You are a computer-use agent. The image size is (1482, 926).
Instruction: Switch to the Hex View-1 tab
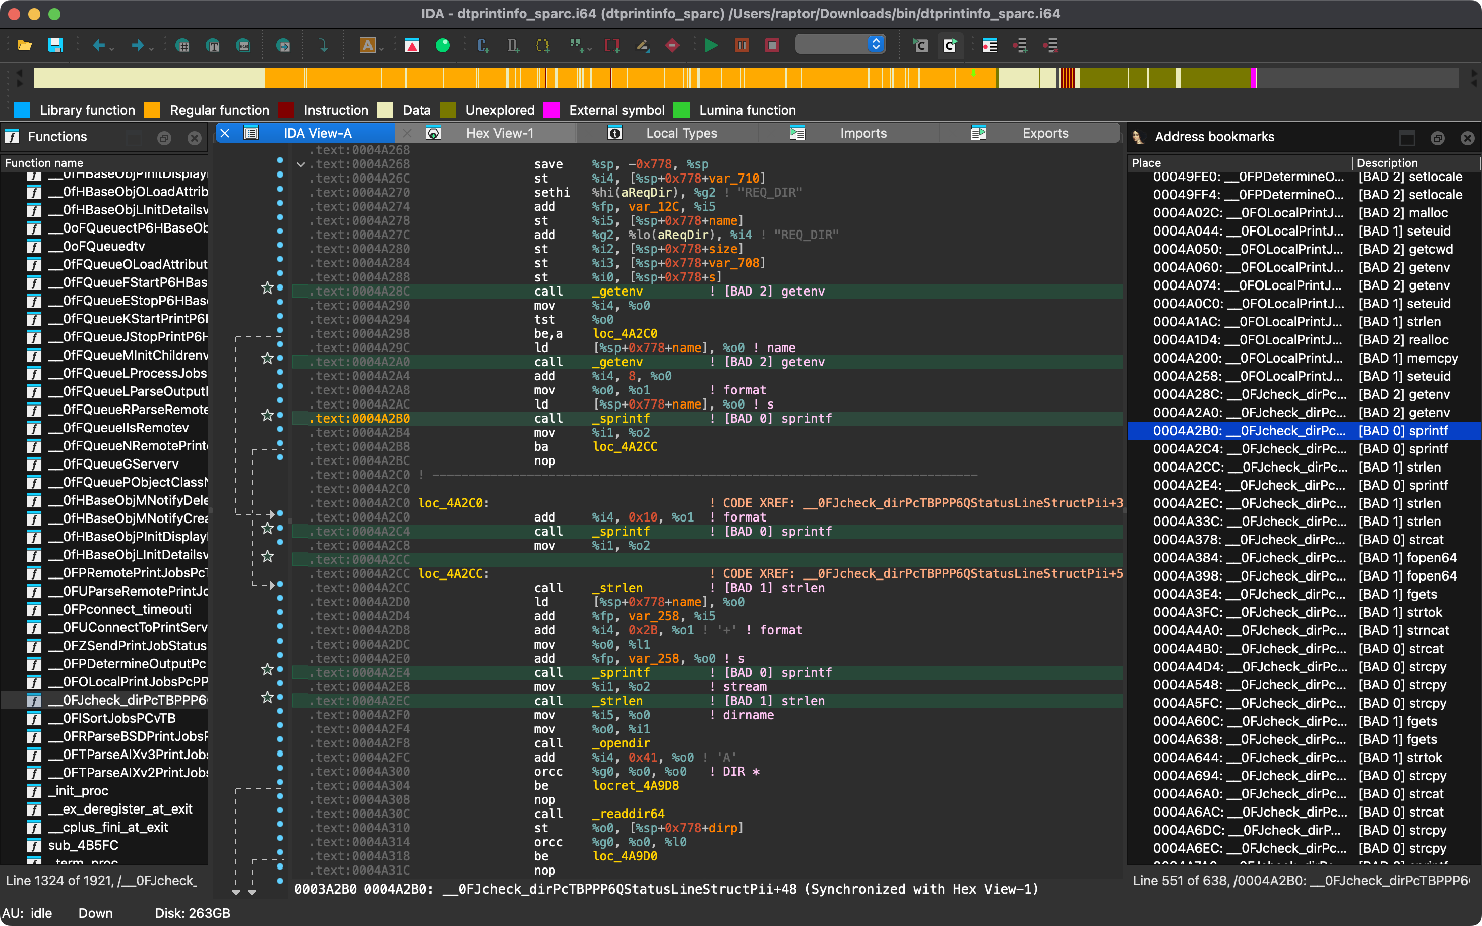pos(499,133)
